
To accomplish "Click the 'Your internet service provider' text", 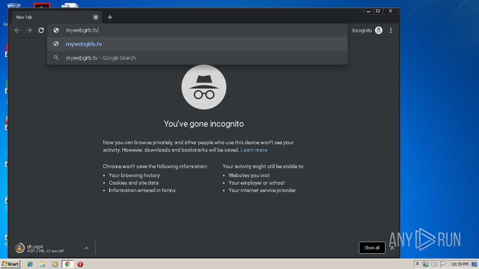I will 262,190.
